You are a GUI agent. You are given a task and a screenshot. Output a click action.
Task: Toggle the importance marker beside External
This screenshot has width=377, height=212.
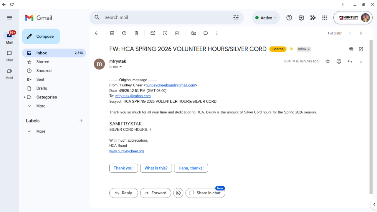point(292,49)
